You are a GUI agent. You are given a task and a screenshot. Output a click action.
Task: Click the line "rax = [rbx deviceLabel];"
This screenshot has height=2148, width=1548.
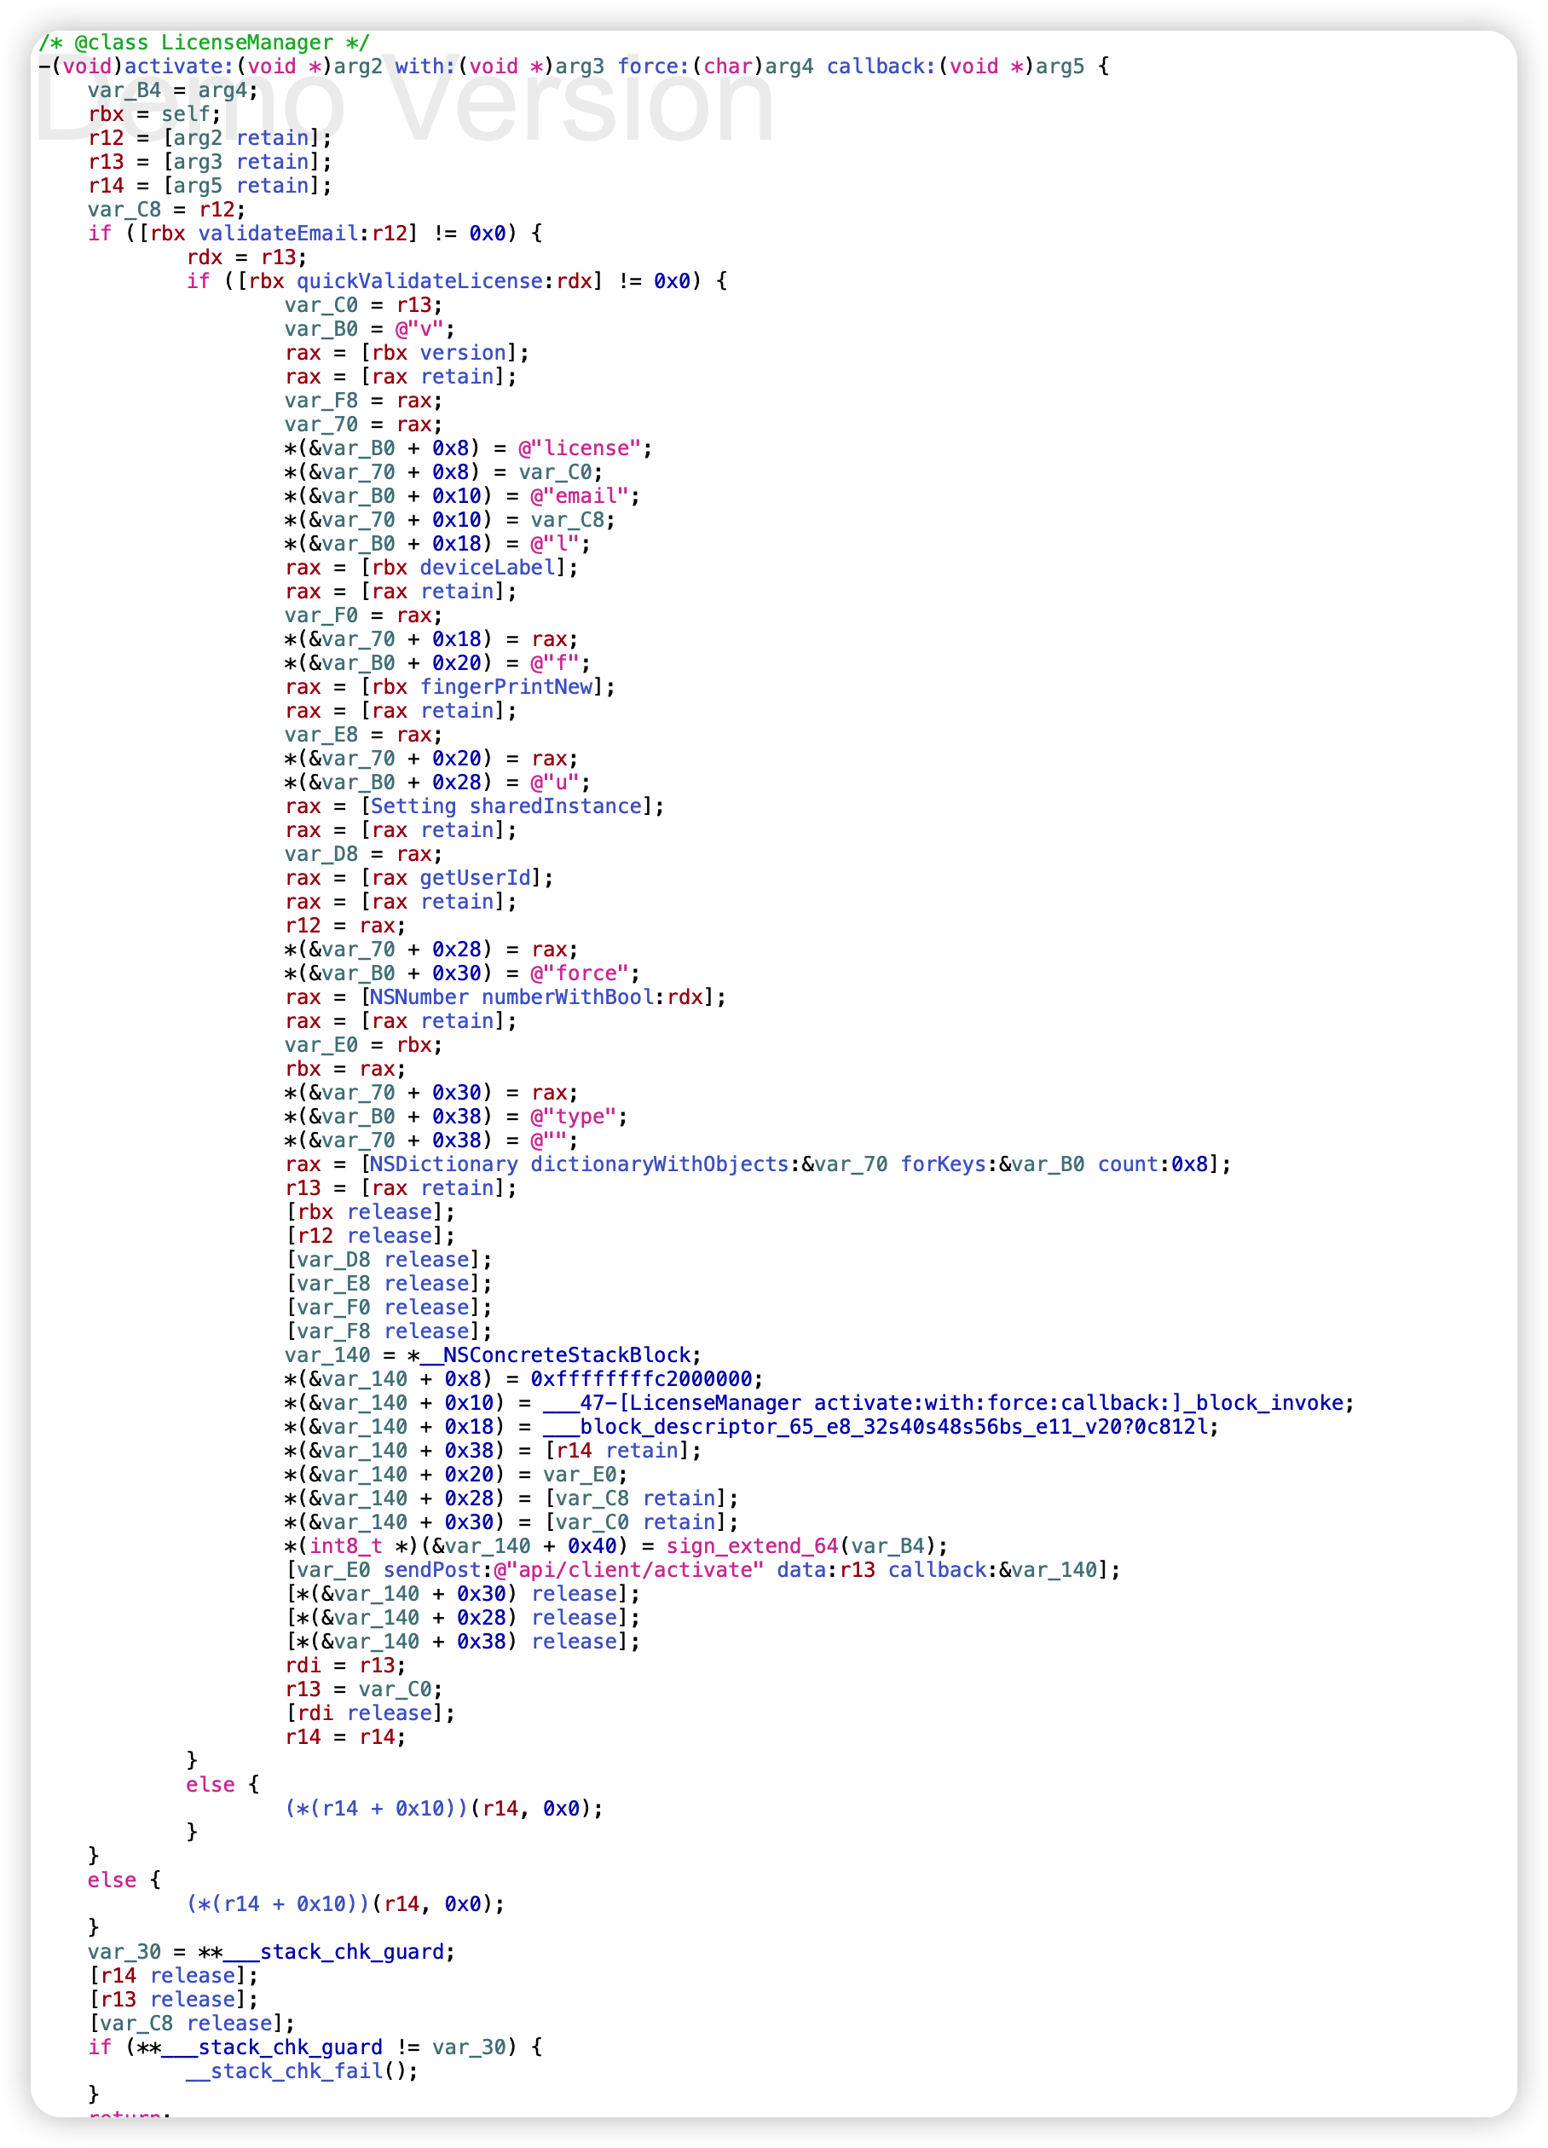(431, 568)
